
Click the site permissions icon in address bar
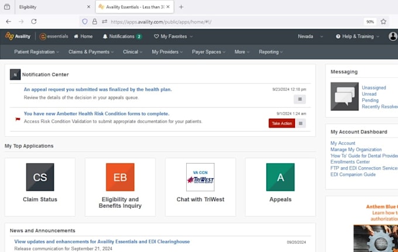tap(104, 22)
